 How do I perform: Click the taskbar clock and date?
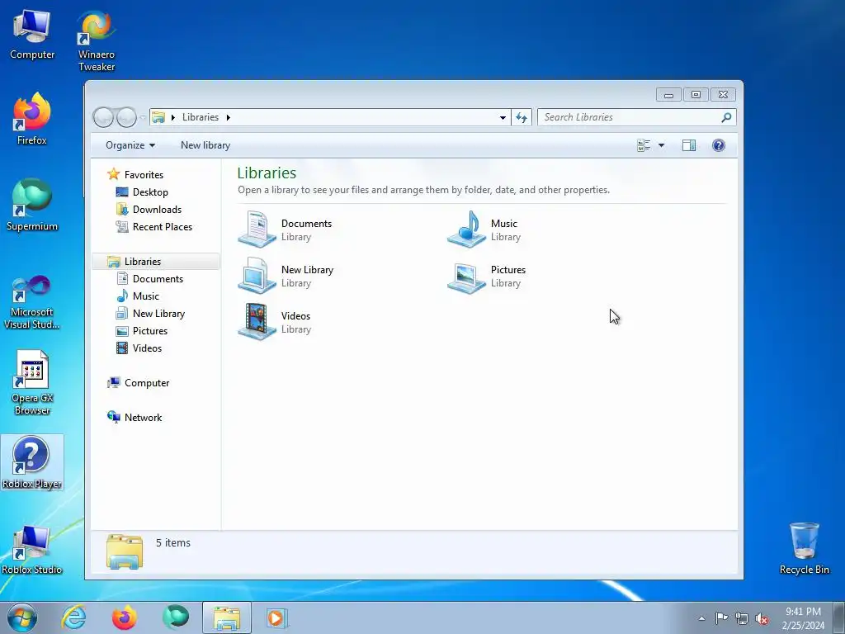[803, 618]
